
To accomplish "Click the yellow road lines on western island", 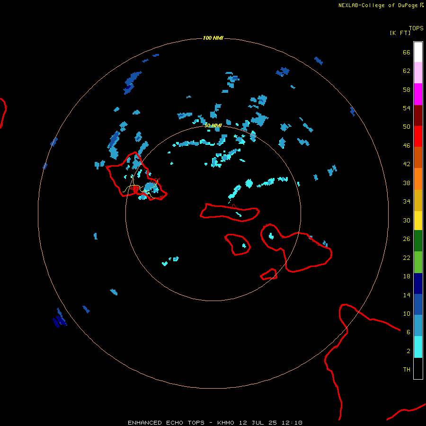I will 141,188.
